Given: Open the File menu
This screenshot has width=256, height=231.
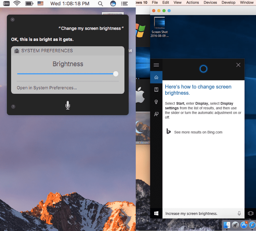Looking at the screenshot, I should pyautogui.click(x=155, y=3).
